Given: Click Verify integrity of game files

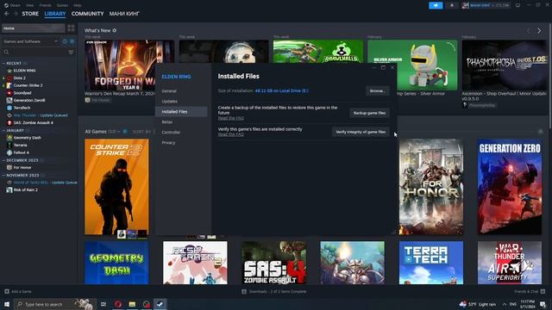Looking at the screenshot, I should (361, 132).
